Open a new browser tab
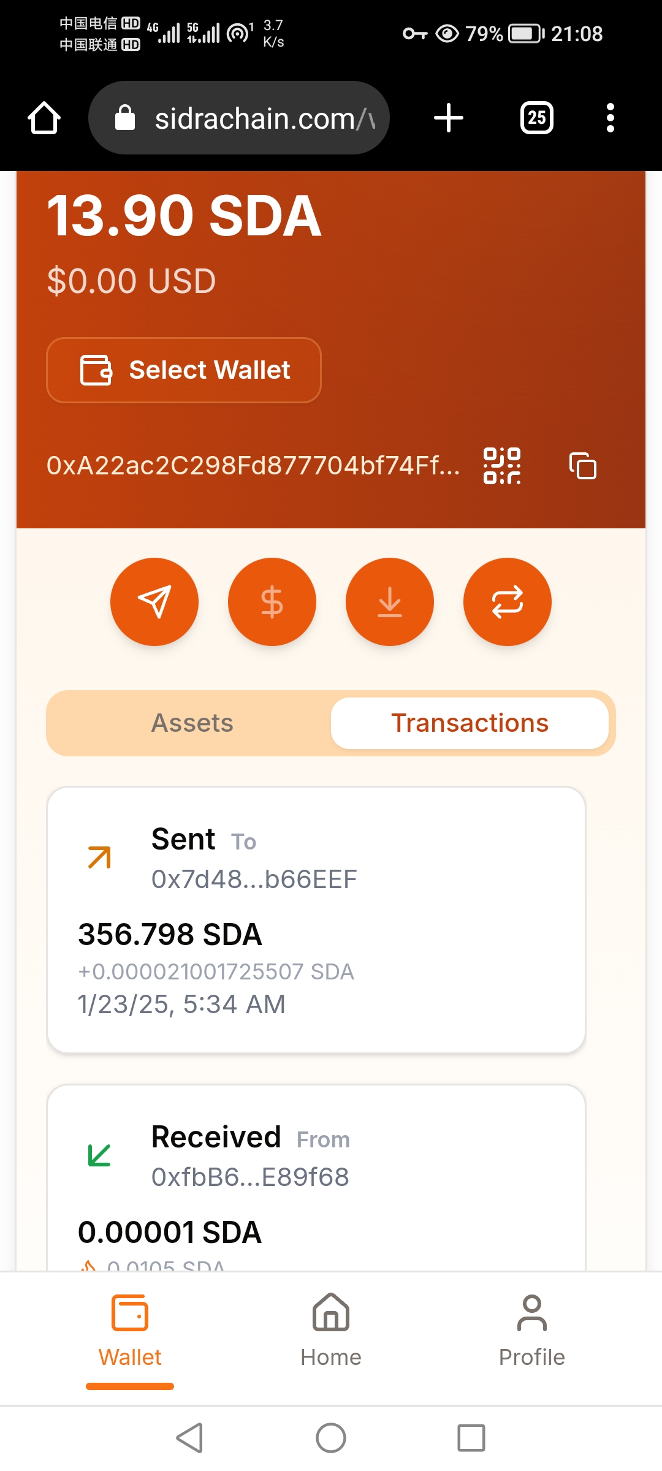Image resolution: width=662 pixels, height=1471 pixels. click(449, 118)
